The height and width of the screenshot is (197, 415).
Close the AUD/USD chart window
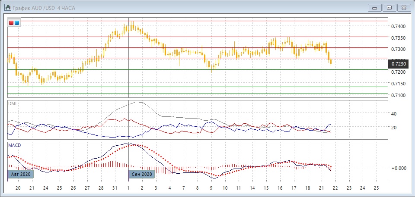(404, 7)
